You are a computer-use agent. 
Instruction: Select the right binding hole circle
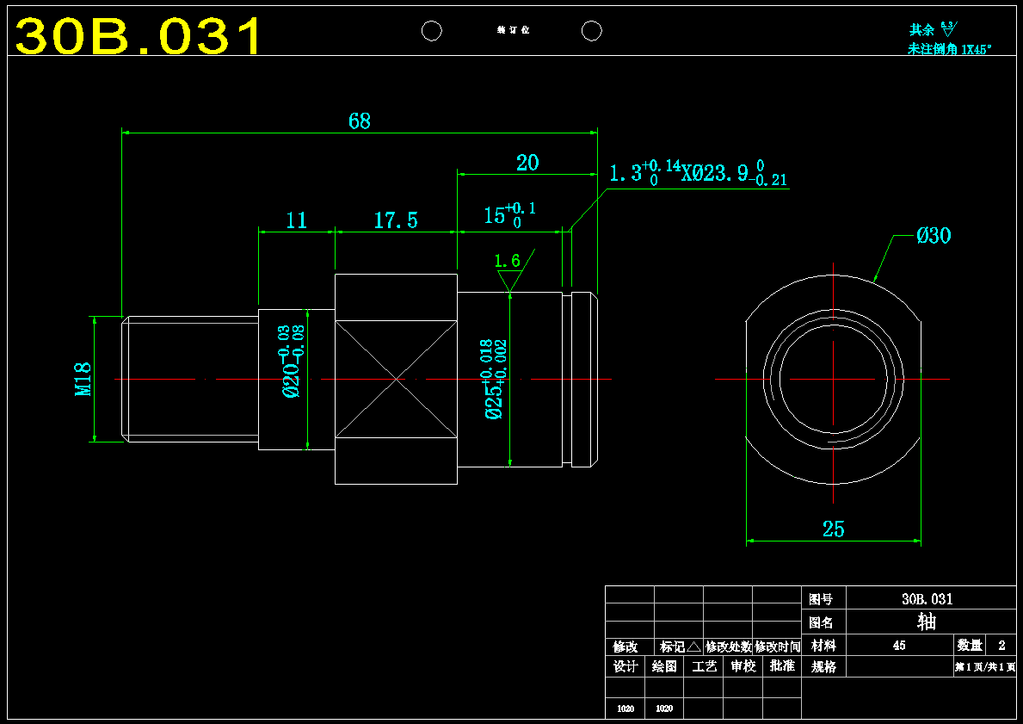pyautogui.click(x=592, y=31)
